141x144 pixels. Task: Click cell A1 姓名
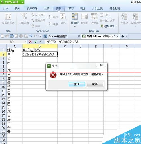(x=14, y=50)
